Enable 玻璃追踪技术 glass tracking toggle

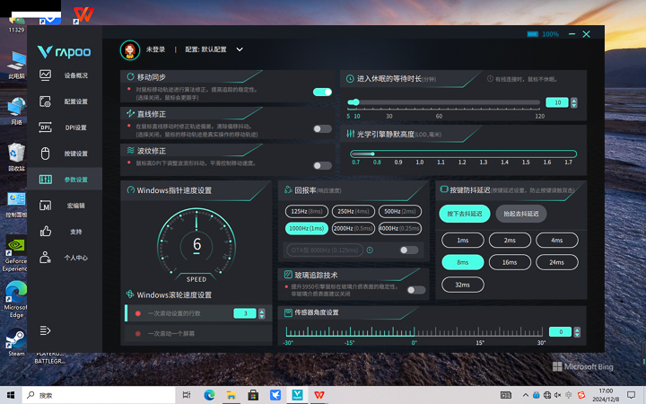click(x=416, y=290)
